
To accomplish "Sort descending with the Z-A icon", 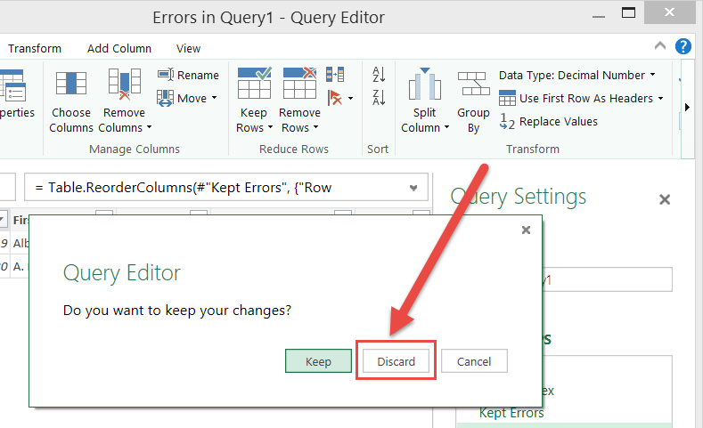I will point(379,97).
